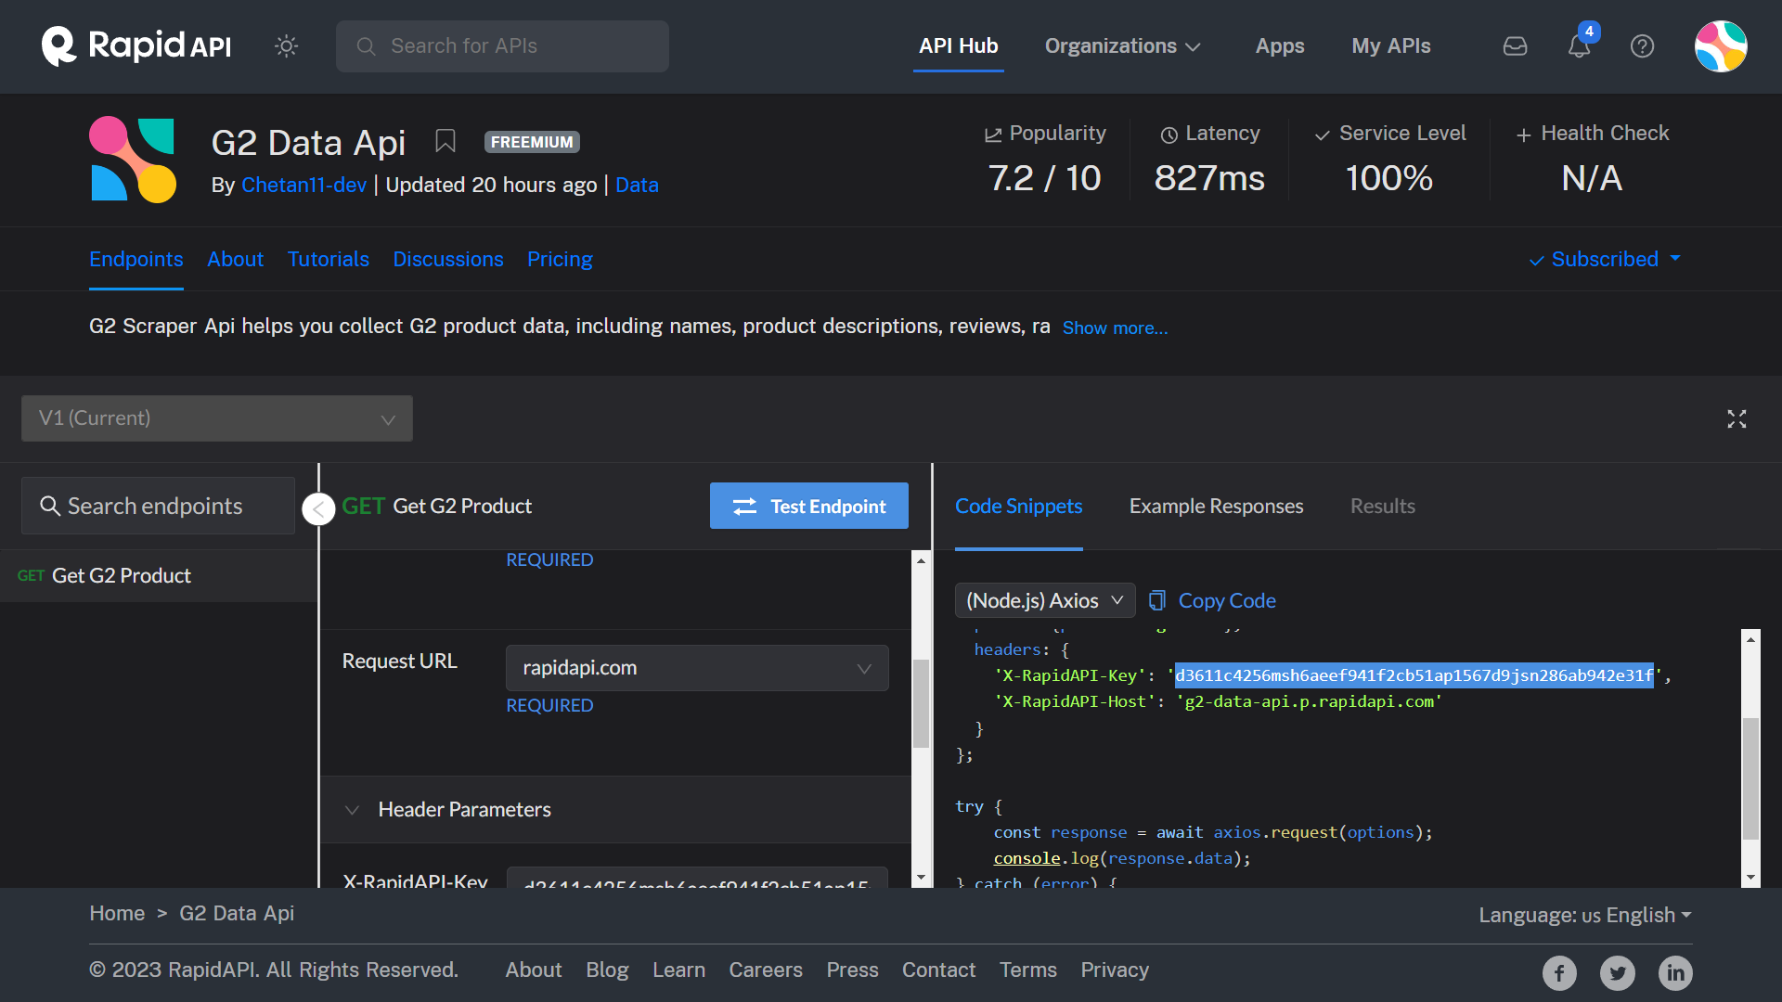Open footer Careers link
Image resolution: width=1782 pixels, height=1002 pixels.
pos(766,970)
